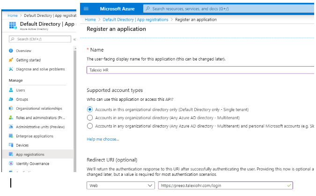Click the Default Directory grid icon in left panel
The width and height of the screenshot is (316, 196).
13,26
